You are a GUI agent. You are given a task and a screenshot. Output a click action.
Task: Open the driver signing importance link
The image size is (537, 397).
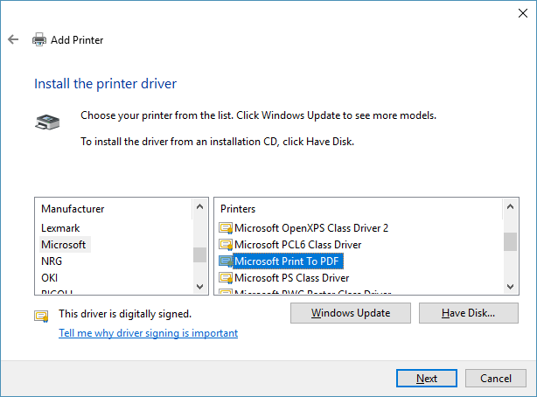[x=148, y=333]
